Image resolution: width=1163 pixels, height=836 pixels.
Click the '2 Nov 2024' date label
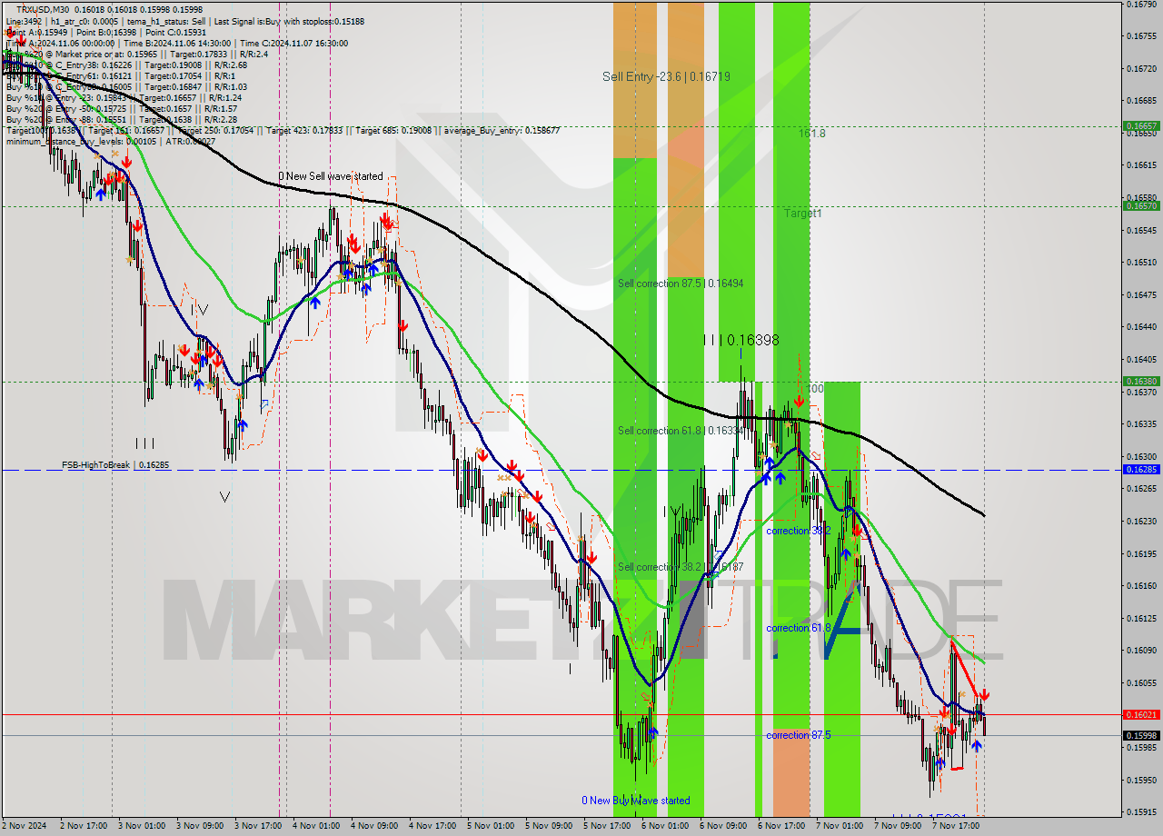coord(25,826)
